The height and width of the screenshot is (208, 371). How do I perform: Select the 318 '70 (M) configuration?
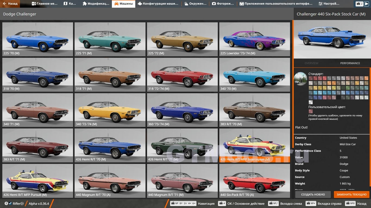[x=38, y=74]
